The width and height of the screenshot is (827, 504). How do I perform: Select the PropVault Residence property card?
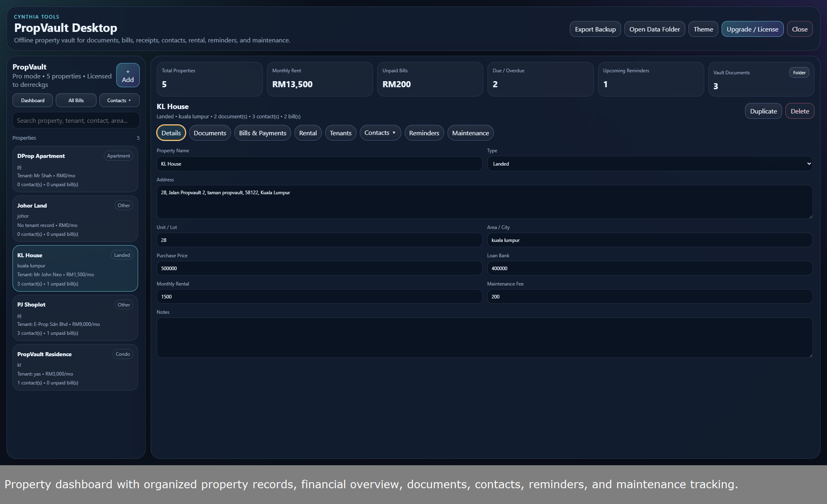point(75,367)
